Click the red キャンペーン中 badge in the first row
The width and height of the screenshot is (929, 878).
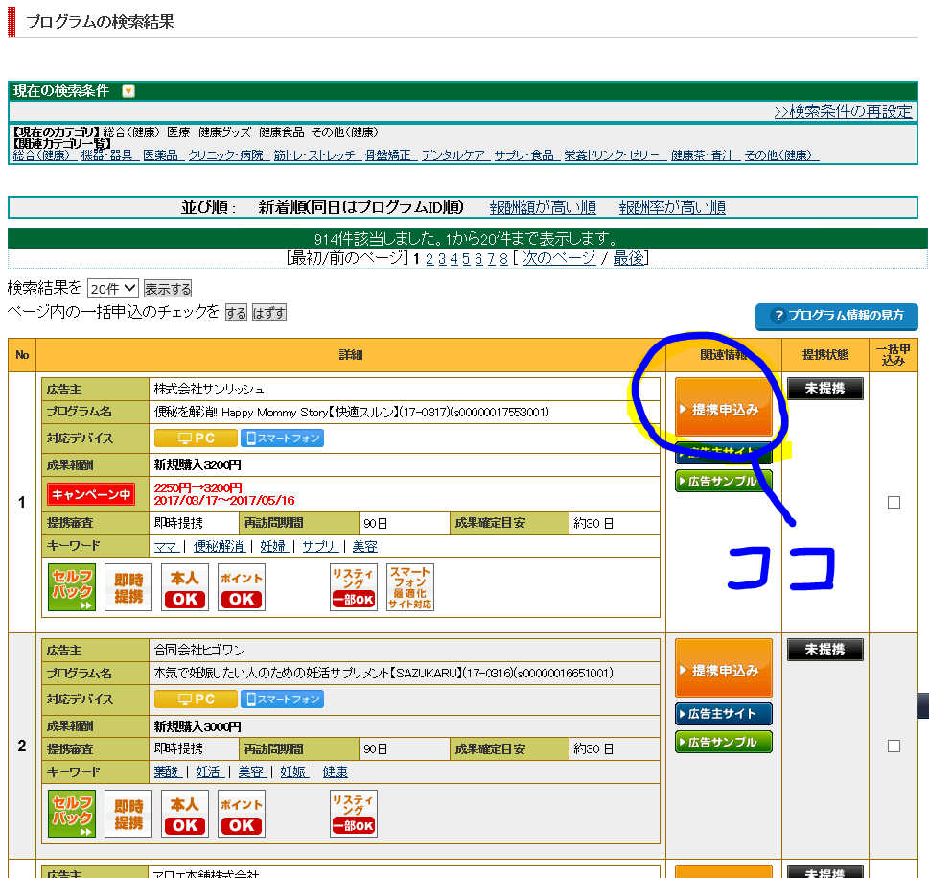coord(89,495)
